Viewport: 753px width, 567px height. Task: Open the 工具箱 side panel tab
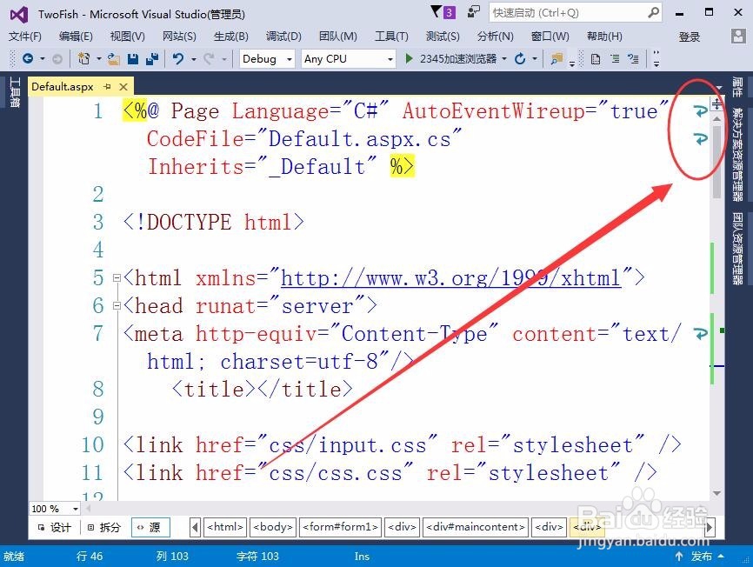15,91
